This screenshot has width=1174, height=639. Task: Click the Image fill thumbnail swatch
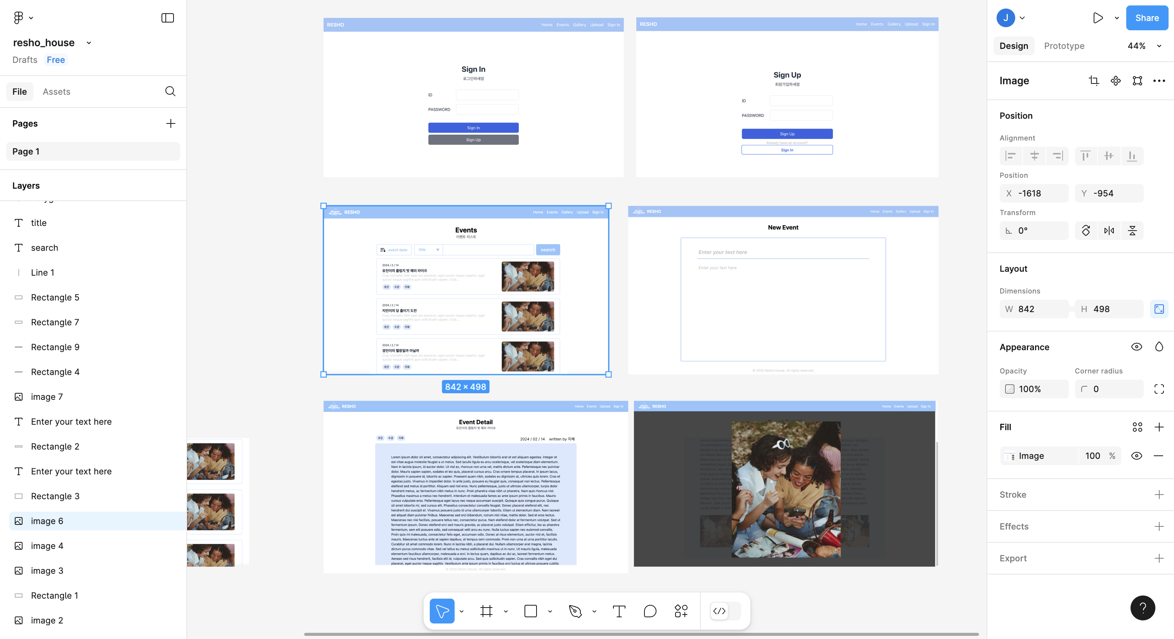coord(1009,456)
